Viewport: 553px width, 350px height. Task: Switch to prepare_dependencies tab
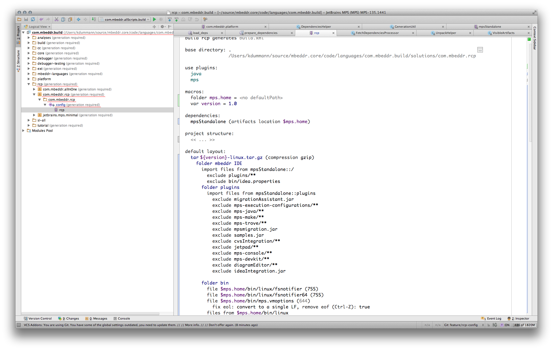click(x=260, y=33)
